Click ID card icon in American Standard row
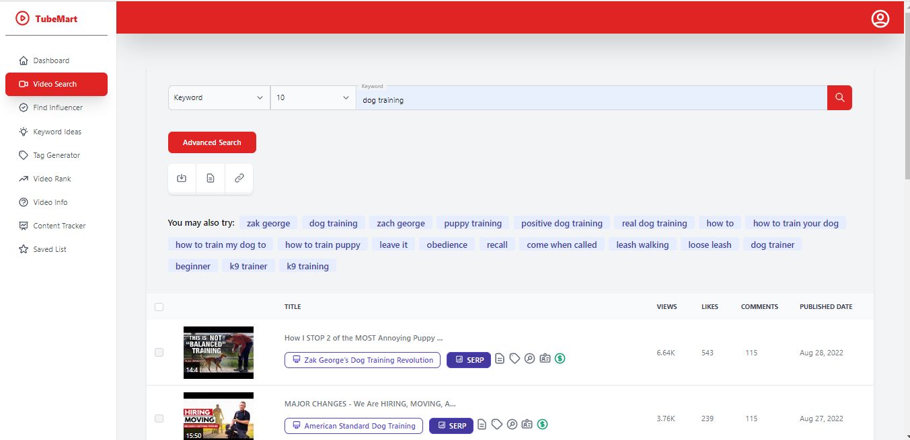The width and height of the screenshot is (910, 440). (527, 425)
